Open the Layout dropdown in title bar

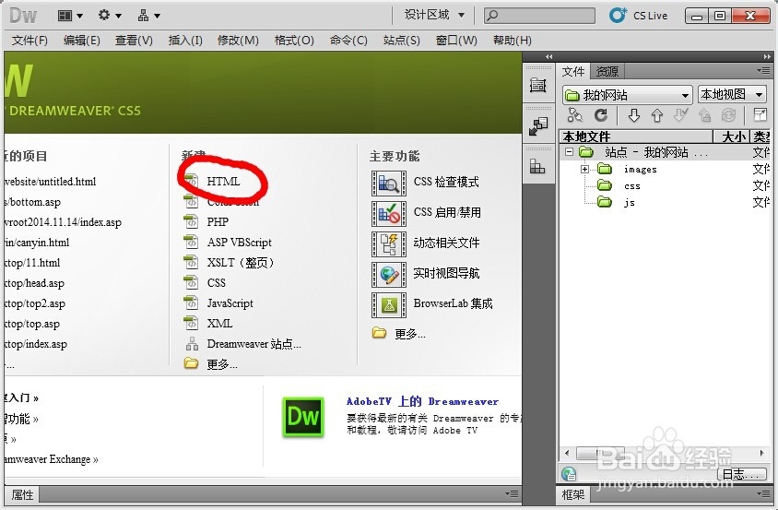[70, 16]
